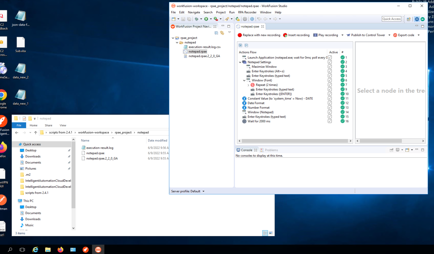
Task: Collapse the Window (Font) action group
Action: (244, 80)
